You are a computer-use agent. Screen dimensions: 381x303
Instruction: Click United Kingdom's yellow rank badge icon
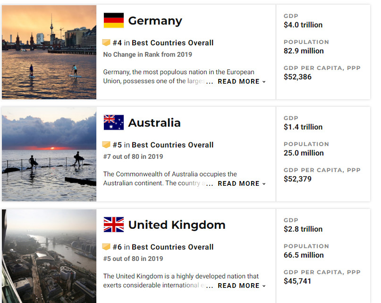[106, 247]
